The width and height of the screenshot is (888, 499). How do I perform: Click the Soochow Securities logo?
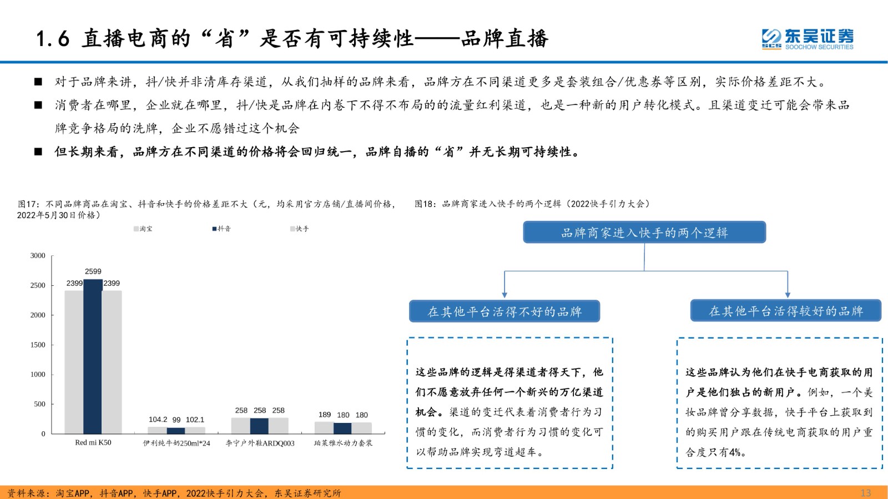click(808, 39)
